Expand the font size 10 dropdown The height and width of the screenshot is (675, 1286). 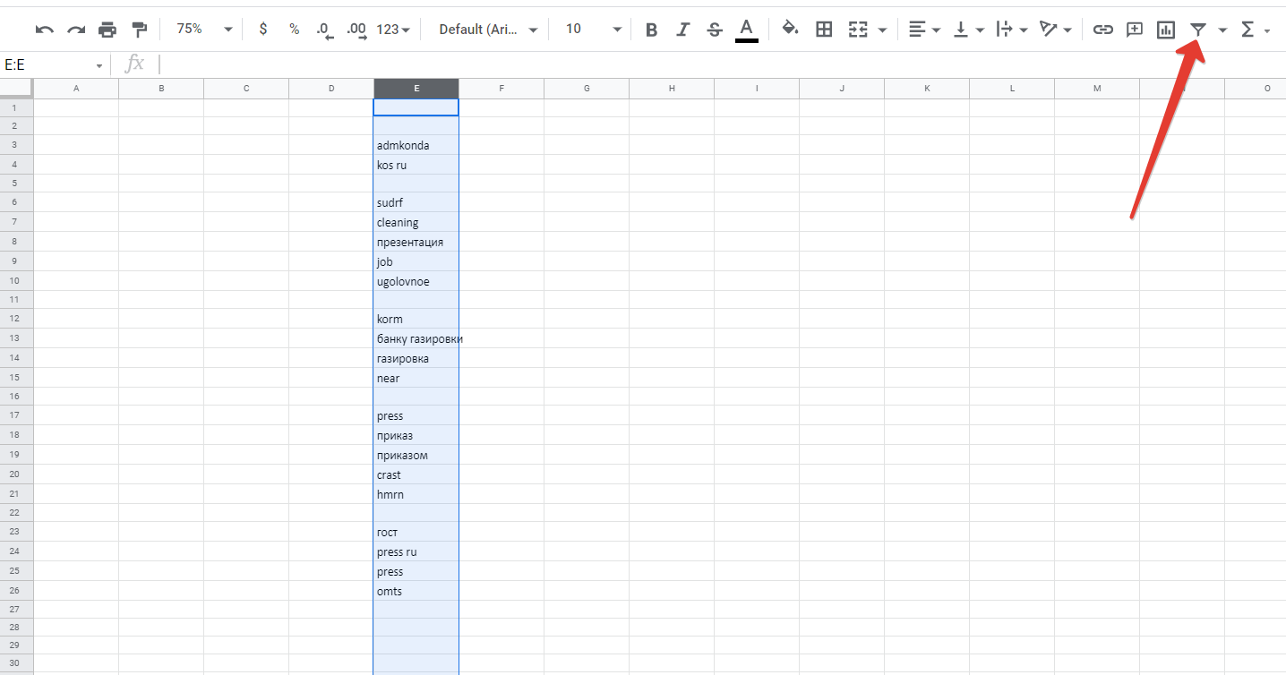click(593, 30)
